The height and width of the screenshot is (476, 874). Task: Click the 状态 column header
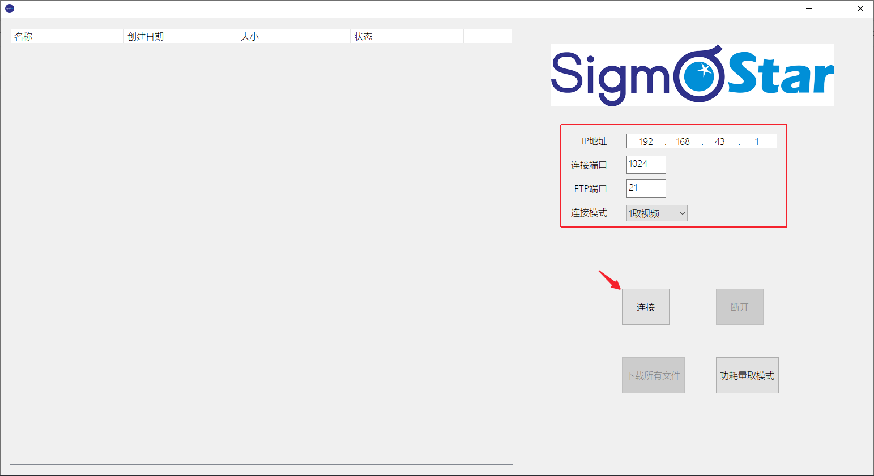(x=407, y=36)
